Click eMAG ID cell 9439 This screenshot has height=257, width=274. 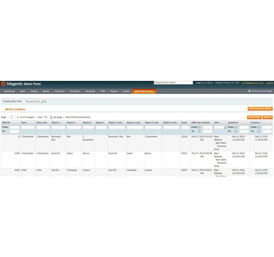click(17, 170)
